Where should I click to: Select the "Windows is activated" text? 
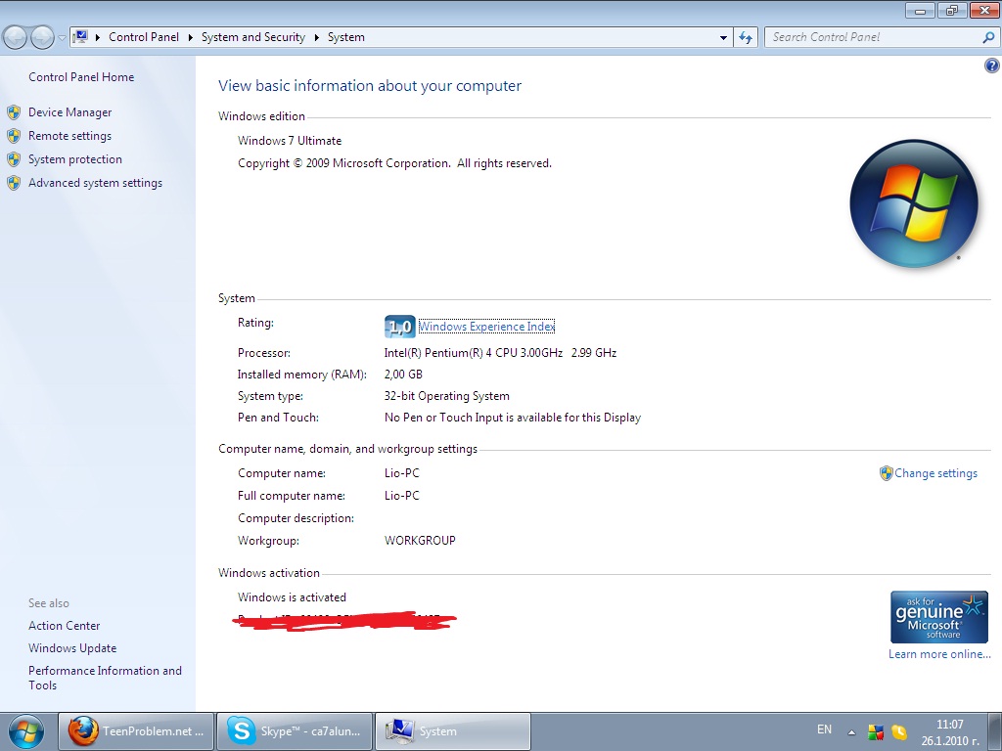292,597
